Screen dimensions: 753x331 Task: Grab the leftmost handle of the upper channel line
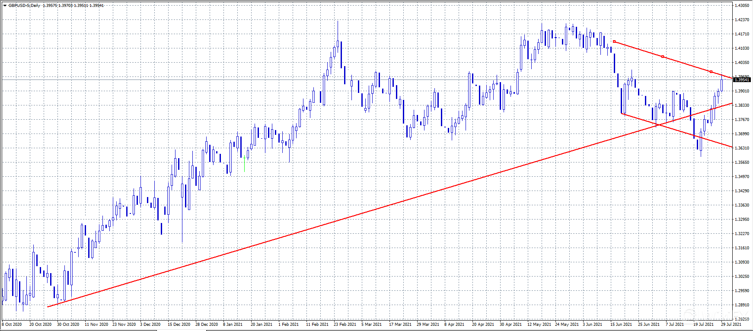[x=614, y=41]
